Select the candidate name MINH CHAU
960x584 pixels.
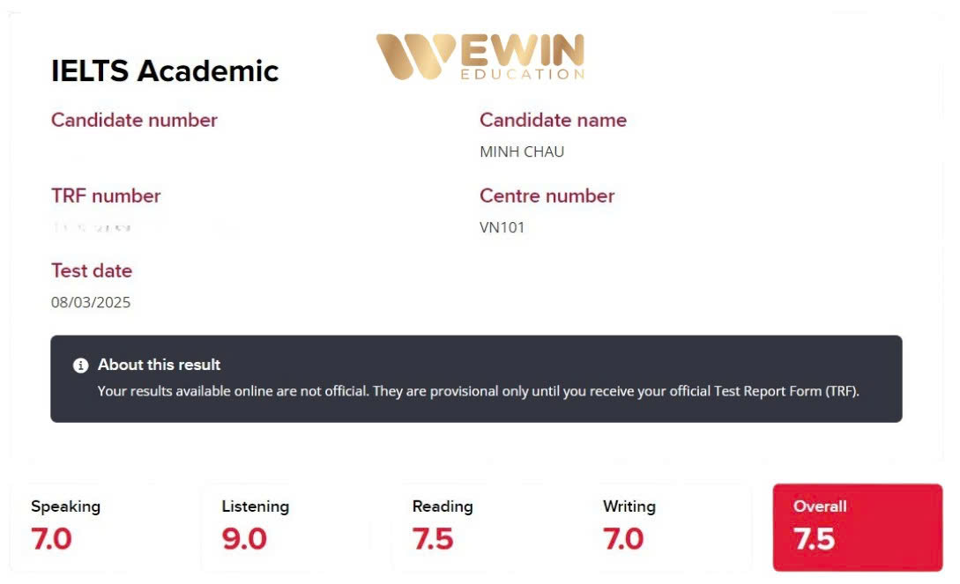pyautogui.click(x=522, y=152)
